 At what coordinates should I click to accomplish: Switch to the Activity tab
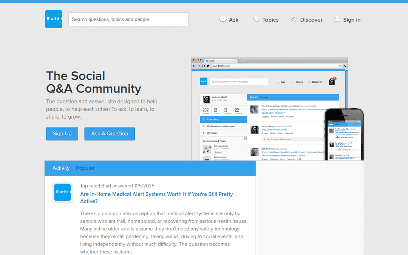61,168
